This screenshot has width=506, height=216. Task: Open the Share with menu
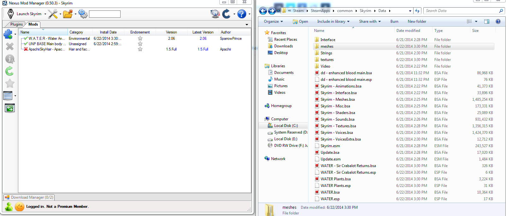point(370,21)
